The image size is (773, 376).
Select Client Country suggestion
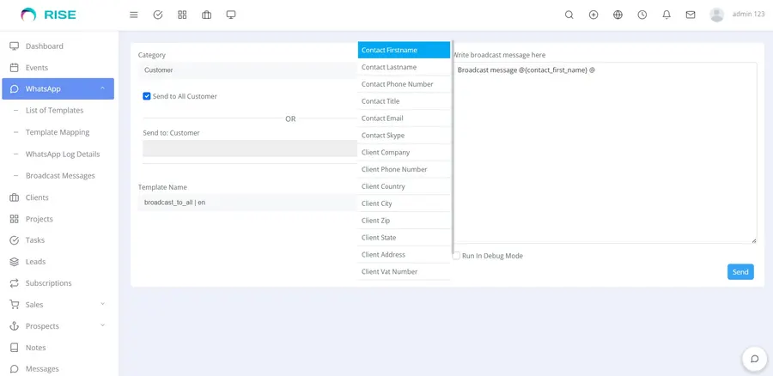coord(404,186)
